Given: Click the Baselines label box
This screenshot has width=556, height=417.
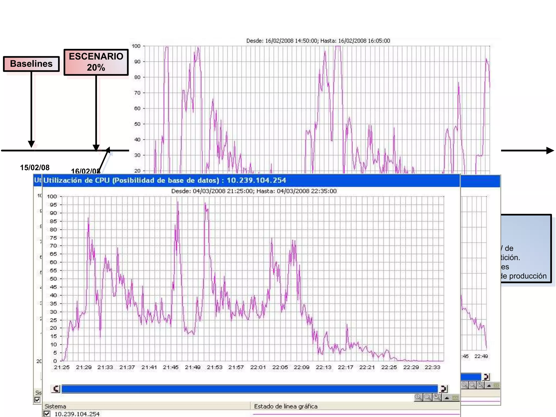Looking at the screenshot, I should 31,64.
